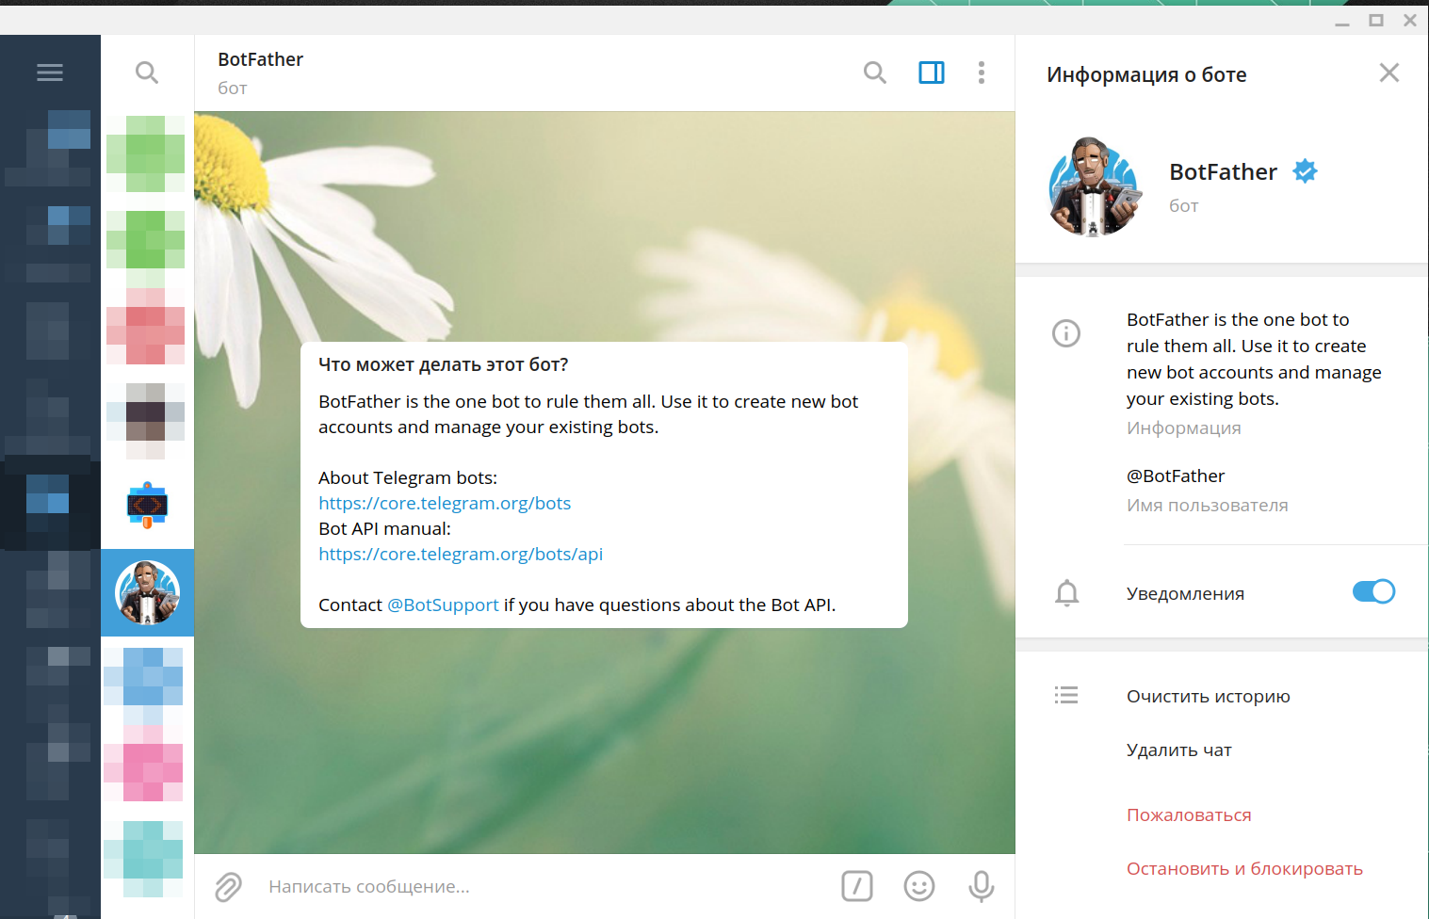Click the @BotFather username text

1176,476
